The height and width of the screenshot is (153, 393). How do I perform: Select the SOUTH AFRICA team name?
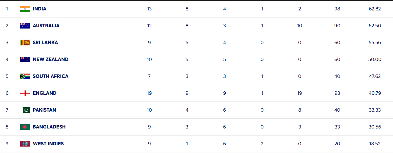click(51, 76)
